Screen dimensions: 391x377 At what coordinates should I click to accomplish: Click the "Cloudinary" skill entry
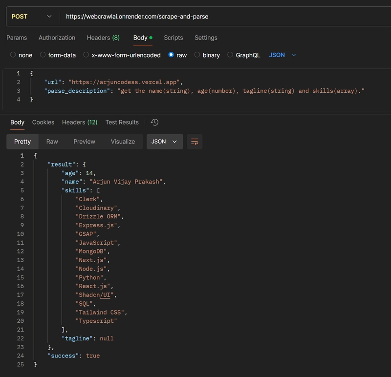[x=96, y=208]
